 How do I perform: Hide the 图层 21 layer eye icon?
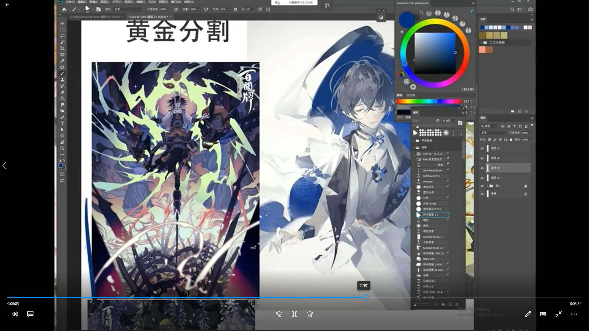click(482, 148)
